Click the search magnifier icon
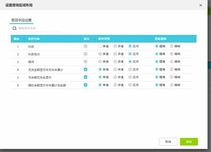 [14, 28]
